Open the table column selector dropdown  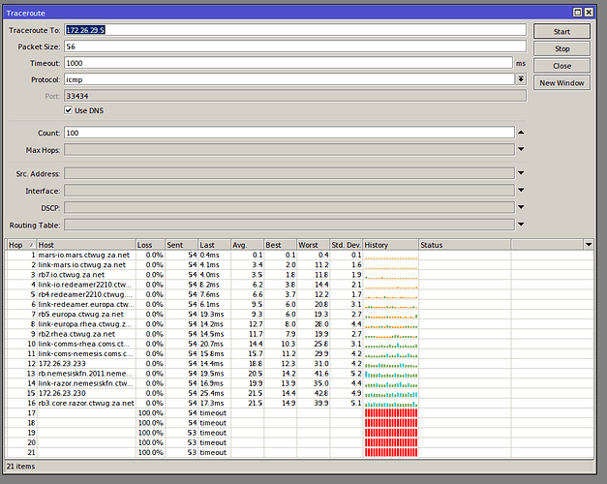(x=588, y=245)
